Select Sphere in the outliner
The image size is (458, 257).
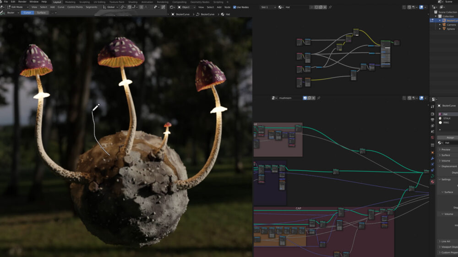(451, 29)
